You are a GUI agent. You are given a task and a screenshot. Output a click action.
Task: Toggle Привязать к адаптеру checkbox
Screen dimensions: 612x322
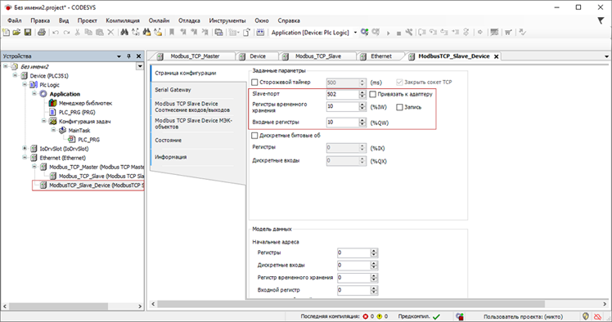pyautogui.click(x=373, y=94)
